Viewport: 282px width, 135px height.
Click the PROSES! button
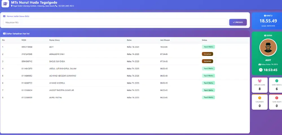point(238,22)
